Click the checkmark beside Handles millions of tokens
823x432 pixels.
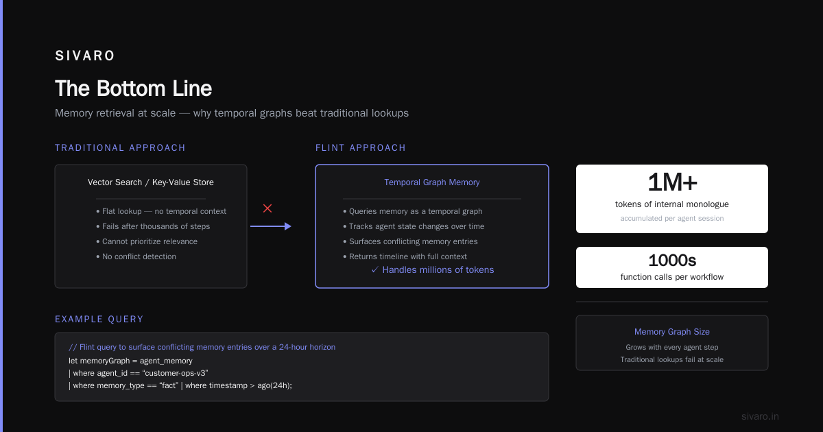coord(375,270)
